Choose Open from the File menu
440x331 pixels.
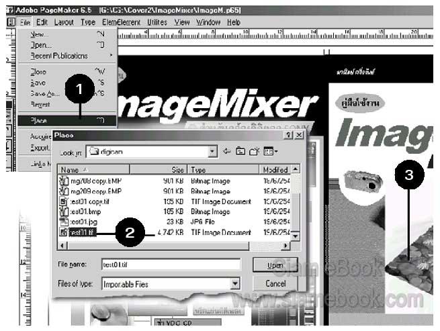coord(67,45)
